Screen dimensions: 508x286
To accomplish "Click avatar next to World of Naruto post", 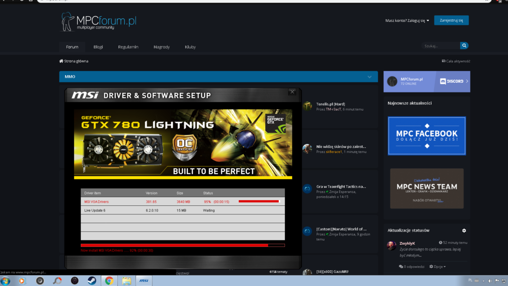I will point(307,231).
